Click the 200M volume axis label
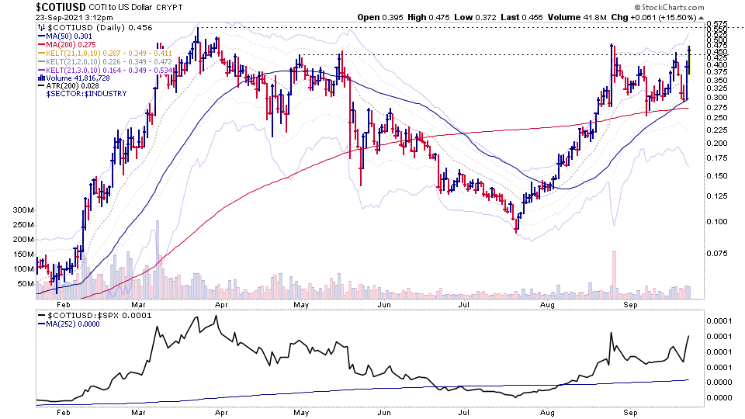745x419 pixels. (x=24, y=240)
